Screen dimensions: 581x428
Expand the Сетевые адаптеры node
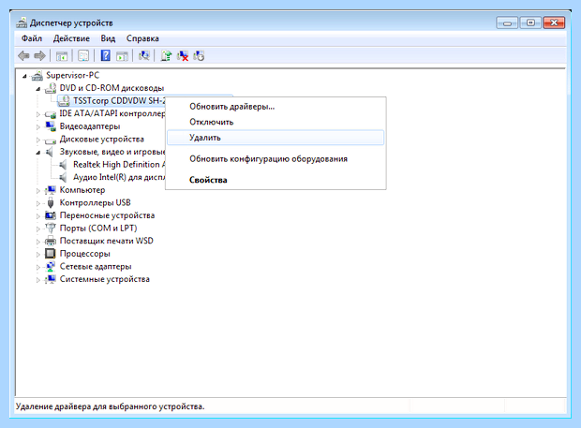[38, 267]
